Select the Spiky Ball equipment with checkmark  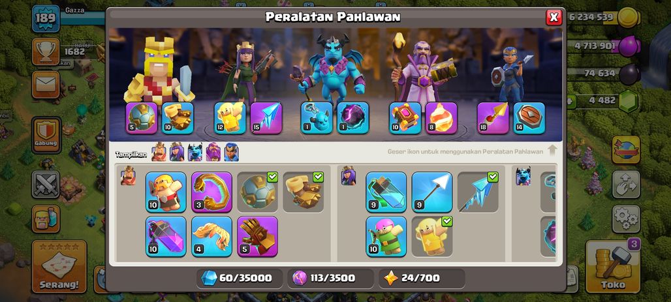pos(257,192)
